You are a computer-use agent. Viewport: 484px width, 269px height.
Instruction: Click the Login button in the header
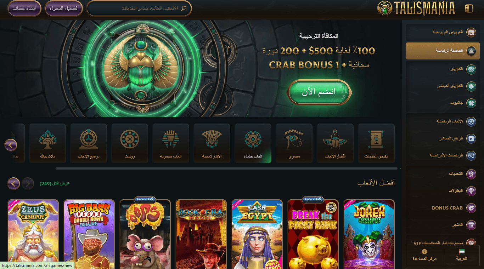point(64,8)
